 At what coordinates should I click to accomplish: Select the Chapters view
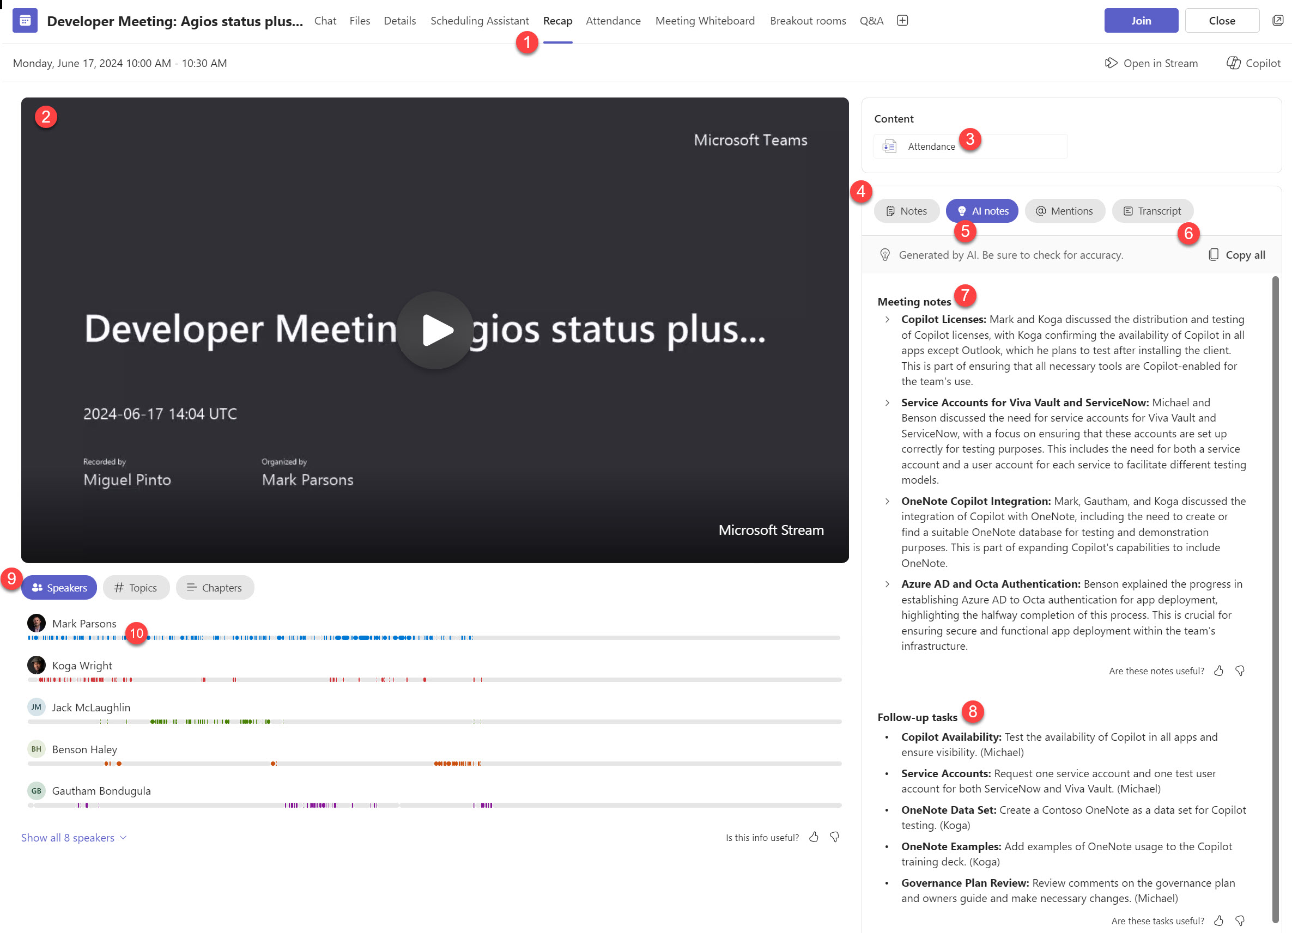[215, 588]
